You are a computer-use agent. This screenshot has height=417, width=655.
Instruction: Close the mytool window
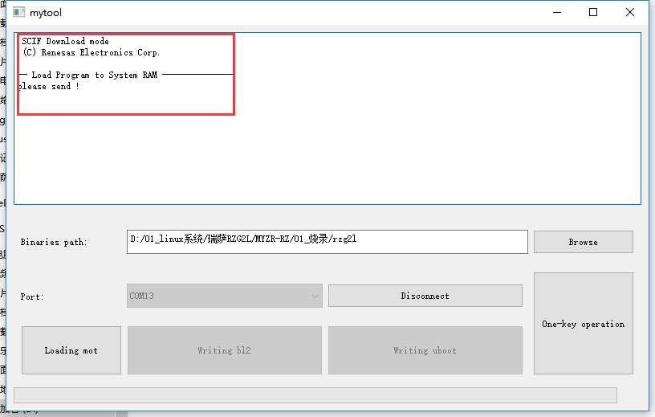[630, 12]
